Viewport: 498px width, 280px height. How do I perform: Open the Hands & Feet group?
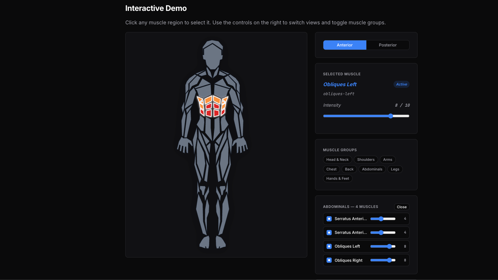point(337,178)
